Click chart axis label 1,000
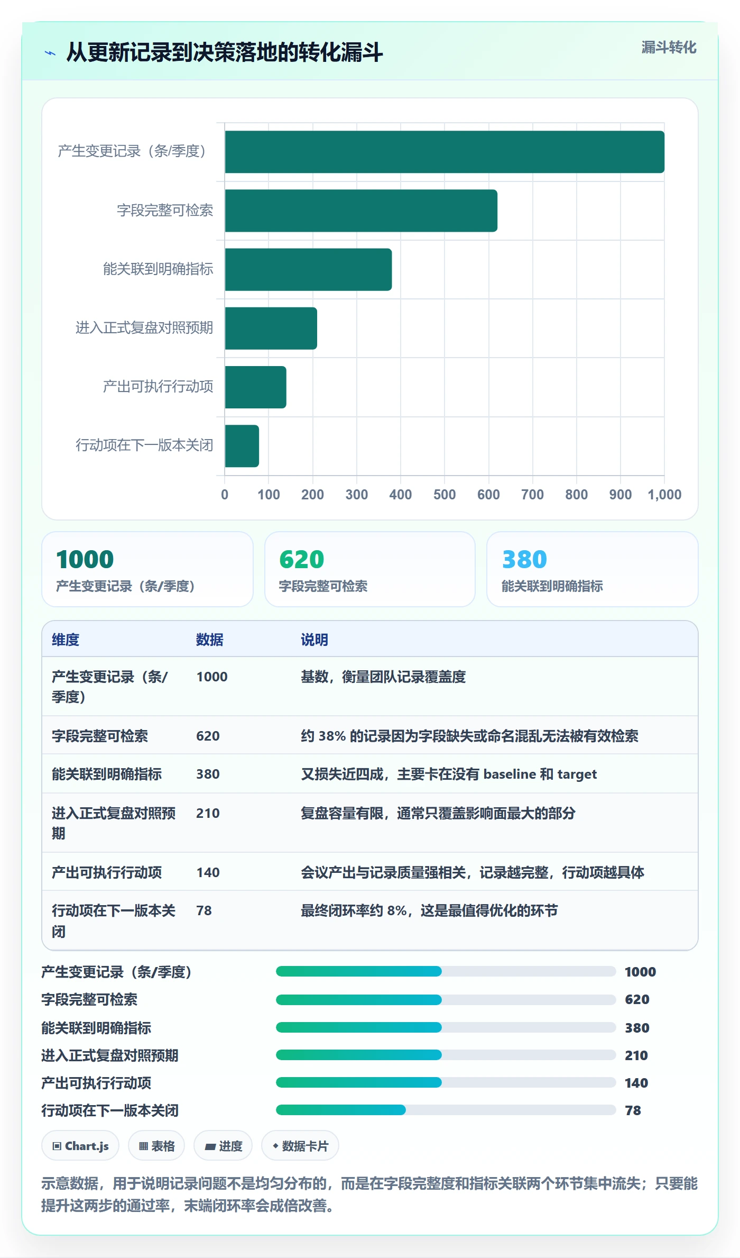Viewport: 740px width, 1258px height. coord(664,495)
